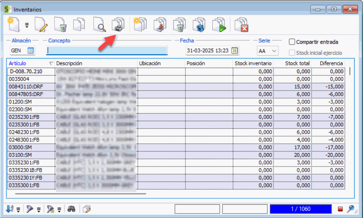This screenshot has width=363, height=218.
Task: Cancel with the pages red X icon
Action: (241, 24)
